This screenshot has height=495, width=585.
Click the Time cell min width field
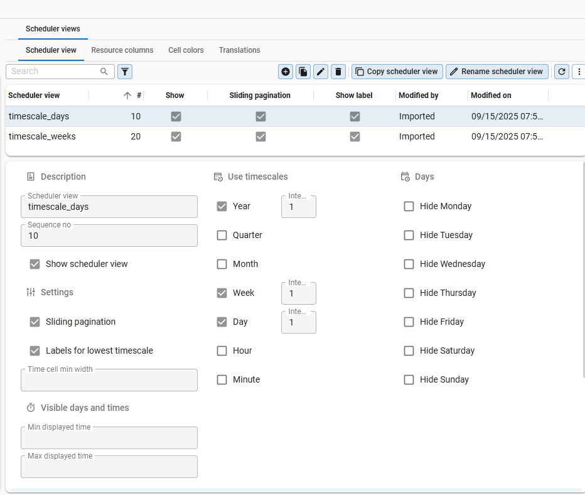point(109,381)
